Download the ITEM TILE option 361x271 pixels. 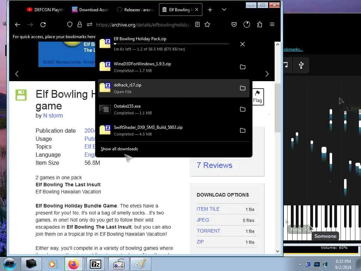pos(208,209)
